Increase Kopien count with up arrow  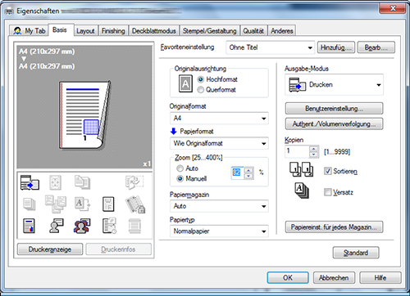point(314,149)
